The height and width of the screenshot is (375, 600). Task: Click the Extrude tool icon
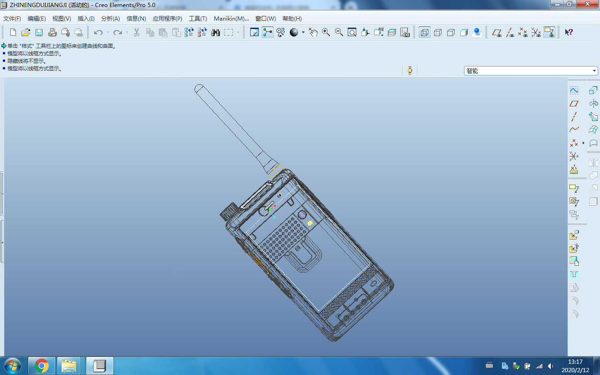tap(593, 90)
